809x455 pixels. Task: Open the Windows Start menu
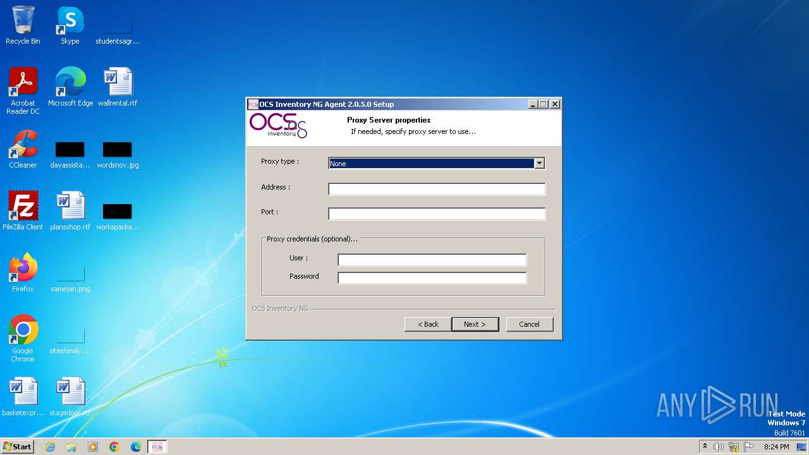pos(18,446)
